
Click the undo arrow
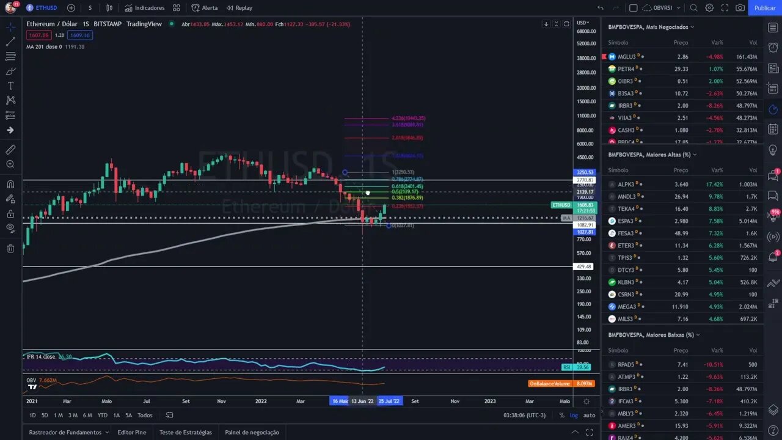(601, 8)
